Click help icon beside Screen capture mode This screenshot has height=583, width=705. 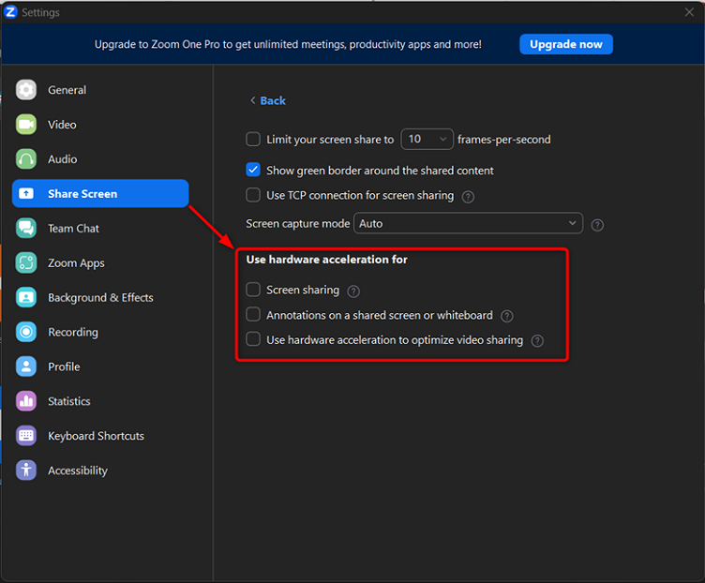[597, 225]
